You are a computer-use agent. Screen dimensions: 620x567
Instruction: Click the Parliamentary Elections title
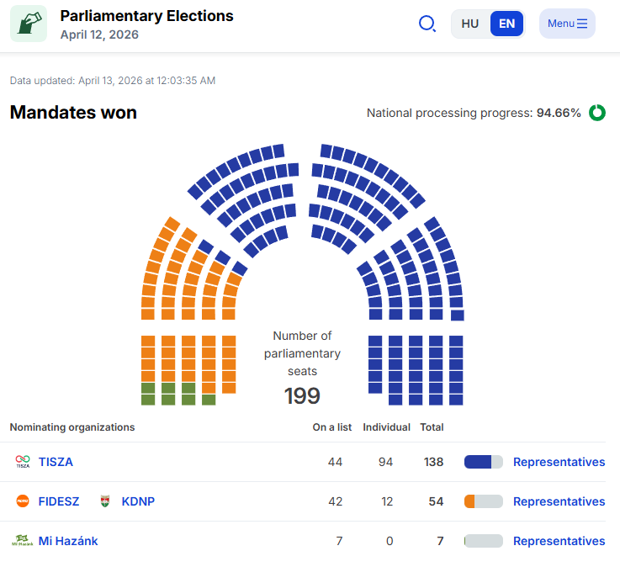click(146, 16)
